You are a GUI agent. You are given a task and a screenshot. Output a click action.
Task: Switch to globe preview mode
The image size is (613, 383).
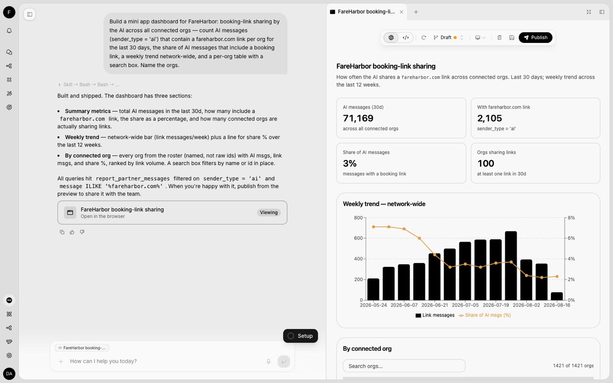391,38
